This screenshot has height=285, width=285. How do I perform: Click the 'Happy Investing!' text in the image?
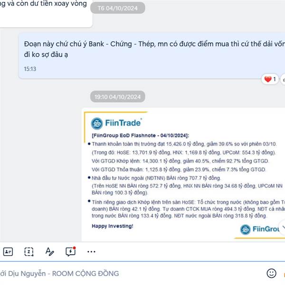[x=112, y=226]
